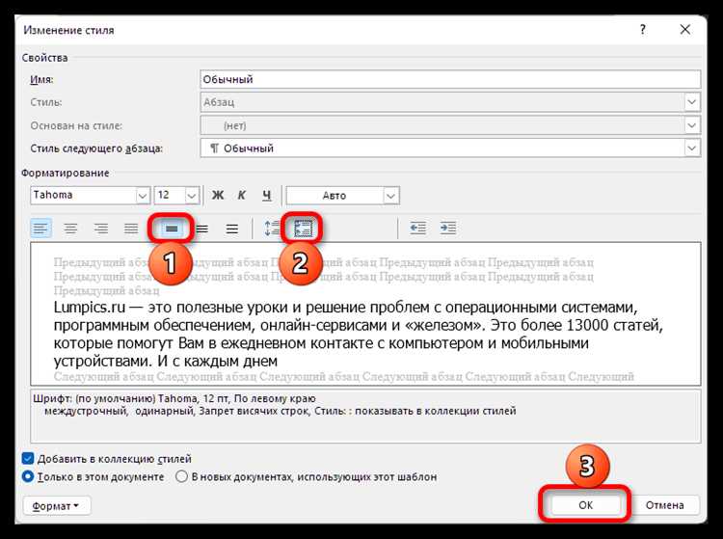723x539 pixels.
Task: Click the Lumpics.ru sample text preview
Action: (x=359, y=335)
